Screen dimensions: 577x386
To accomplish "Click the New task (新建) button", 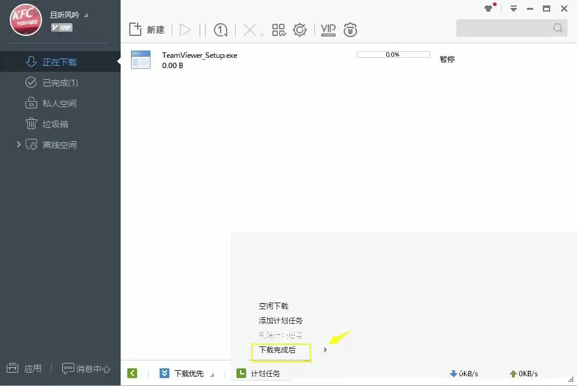I will pyautogui.click(x=146, y=30).
